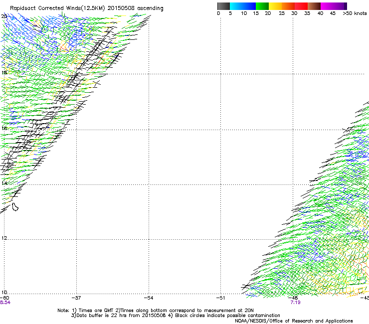Click legend tick label '35'

point(307,13)
